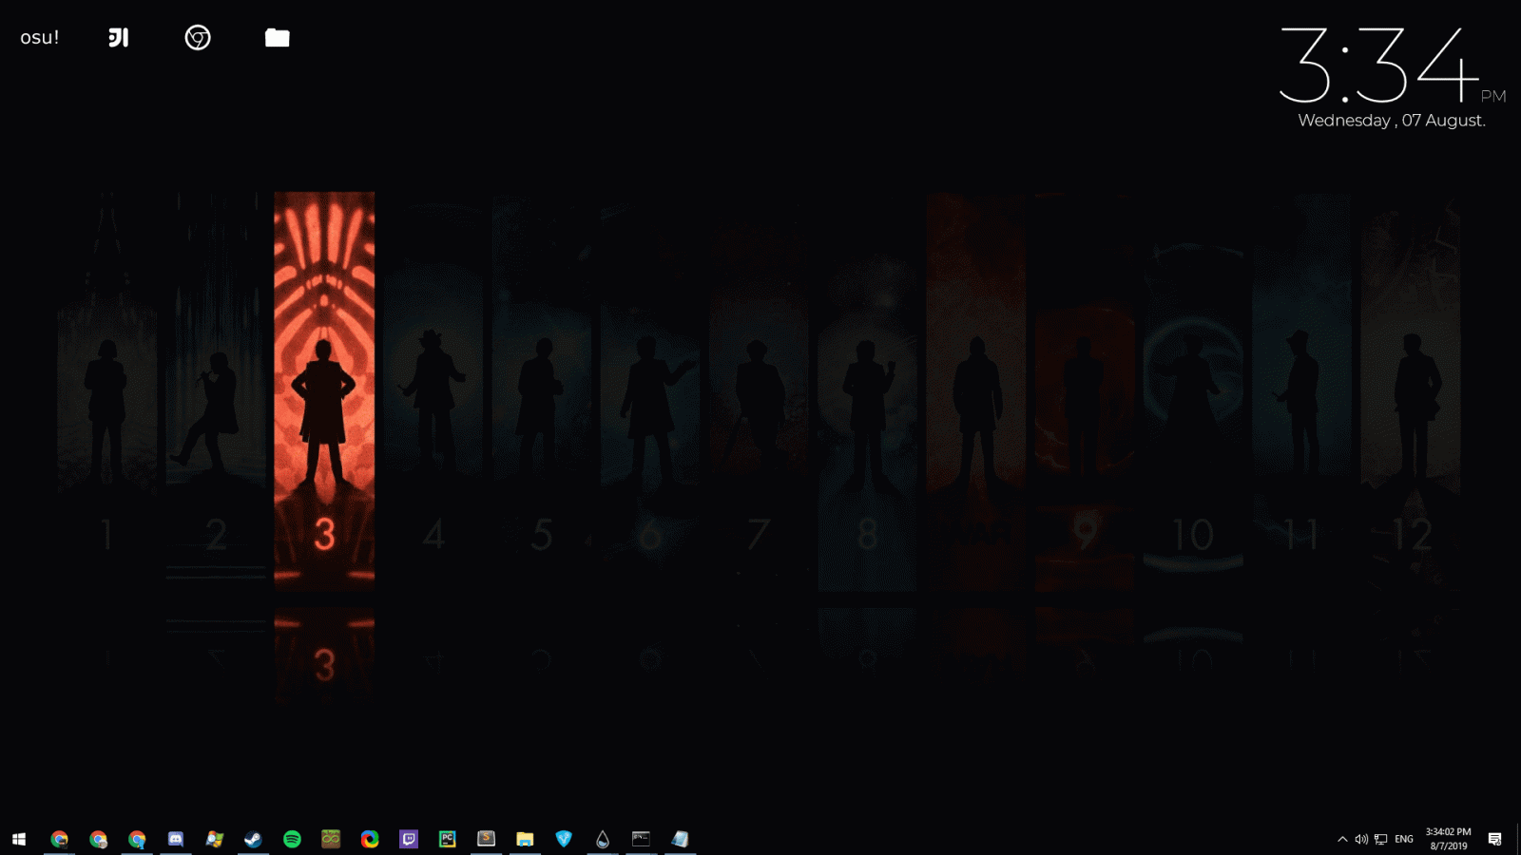Launch Spotify from the taskbar

point(291,839)
